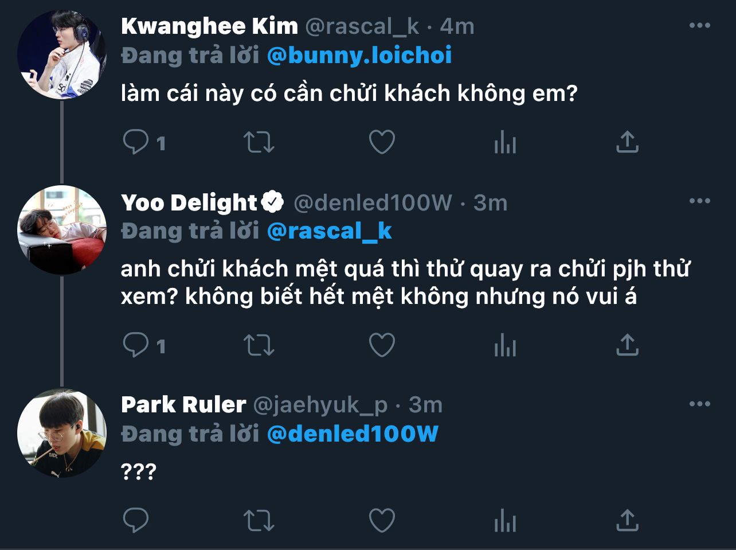
Task: Open Kwanghee Kim's profile picture
Action: tap(62, 54)
